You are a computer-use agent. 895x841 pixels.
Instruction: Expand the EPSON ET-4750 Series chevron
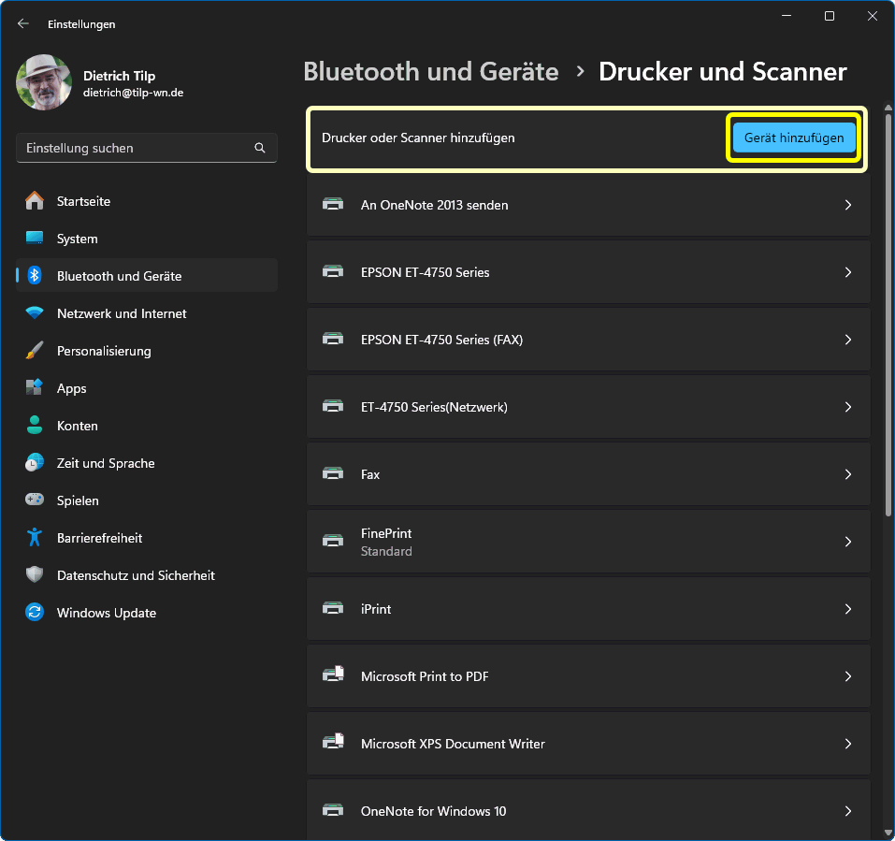(848, 272)
